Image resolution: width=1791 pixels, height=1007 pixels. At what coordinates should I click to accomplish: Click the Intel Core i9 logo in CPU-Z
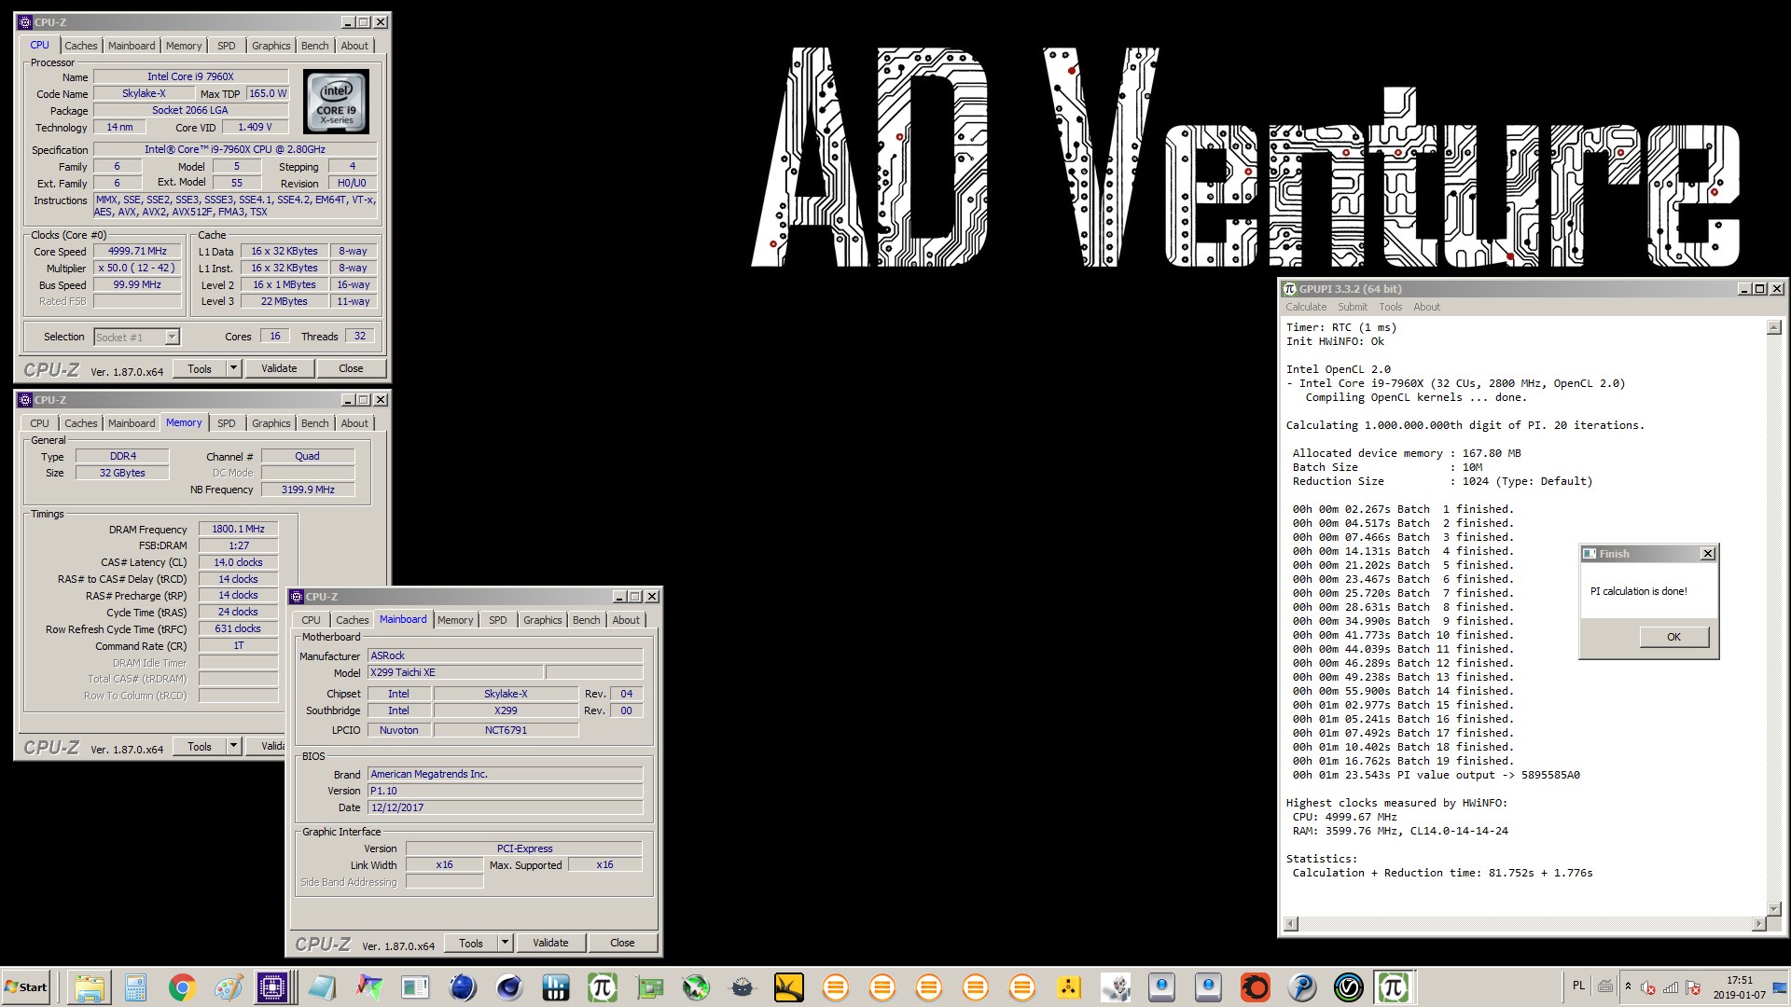(x=336, y=102)
